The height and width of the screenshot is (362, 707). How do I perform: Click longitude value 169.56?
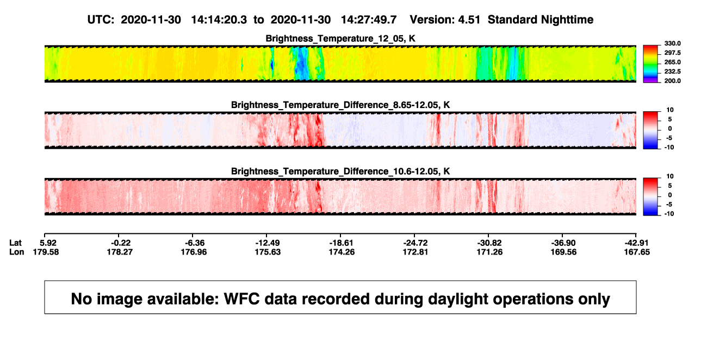pyautogui.click(x=565, y=252)
